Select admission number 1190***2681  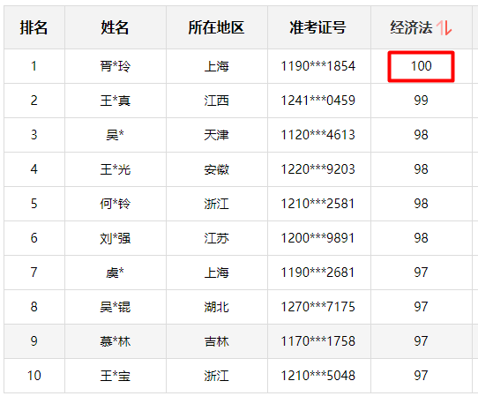(318, 273)
